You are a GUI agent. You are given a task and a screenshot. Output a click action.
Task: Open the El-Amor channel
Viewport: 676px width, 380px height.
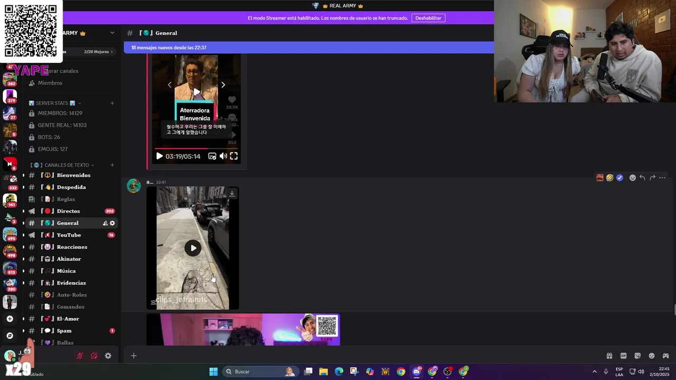point(71,319)
